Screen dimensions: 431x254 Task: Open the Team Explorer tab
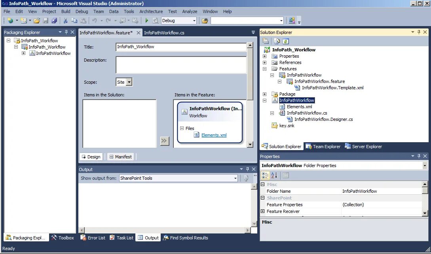point(323,147)
